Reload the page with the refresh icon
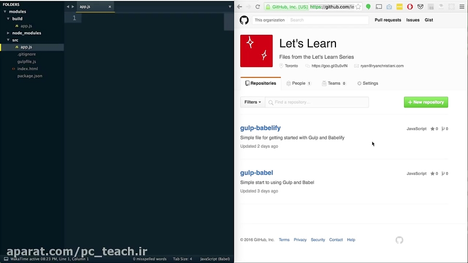The height and width of the screenshot is (263, 468). click(257, 7)
